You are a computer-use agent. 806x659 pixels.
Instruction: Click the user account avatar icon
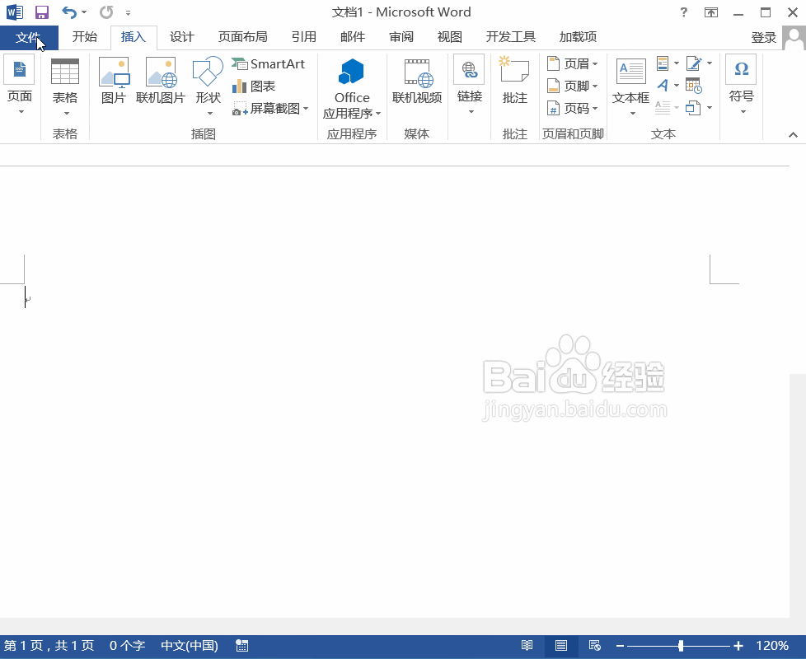[x=794, y=38]
